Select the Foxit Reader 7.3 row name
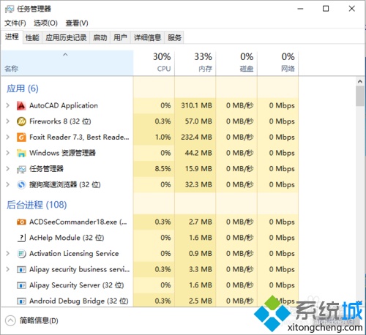 (x=79, y=138)
